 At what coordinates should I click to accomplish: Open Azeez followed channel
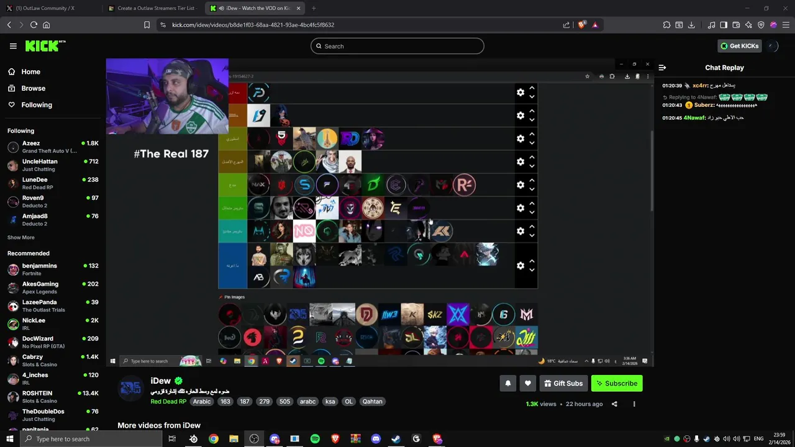(53, 147)
